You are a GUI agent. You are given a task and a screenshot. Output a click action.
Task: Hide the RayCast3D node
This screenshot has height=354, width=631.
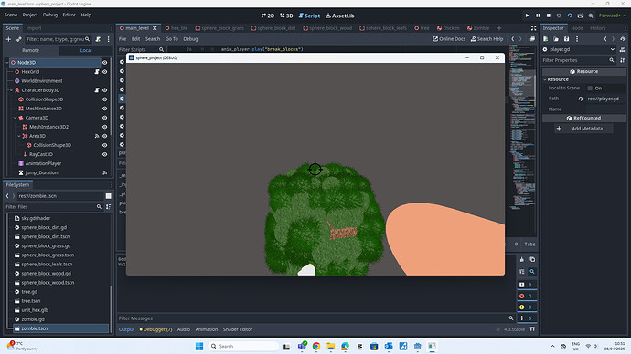(104, 154)
